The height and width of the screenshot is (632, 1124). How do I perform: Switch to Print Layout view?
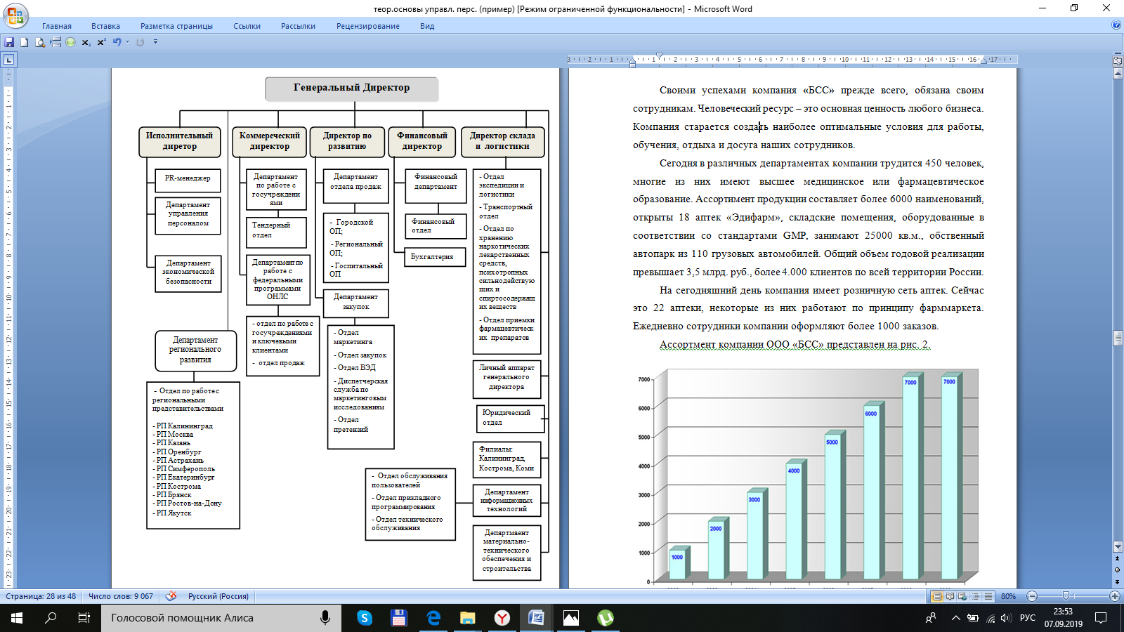[936, 596]
